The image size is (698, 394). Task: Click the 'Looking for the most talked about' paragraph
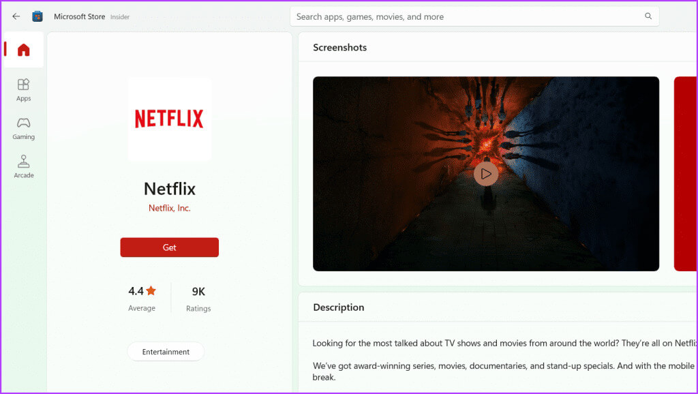[x=505, y=344]
